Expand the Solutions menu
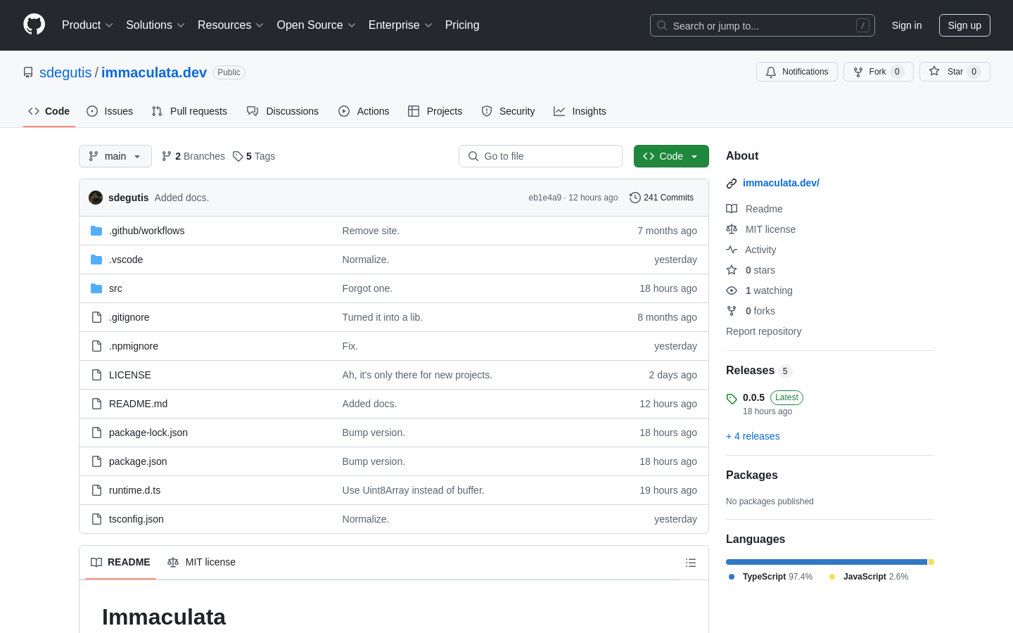 pyautogui.click(x=155, y=25)
